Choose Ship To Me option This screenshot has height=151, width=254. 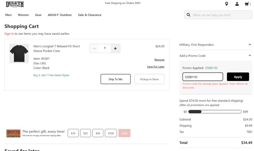pyautogui.click(x=116, y=79)
